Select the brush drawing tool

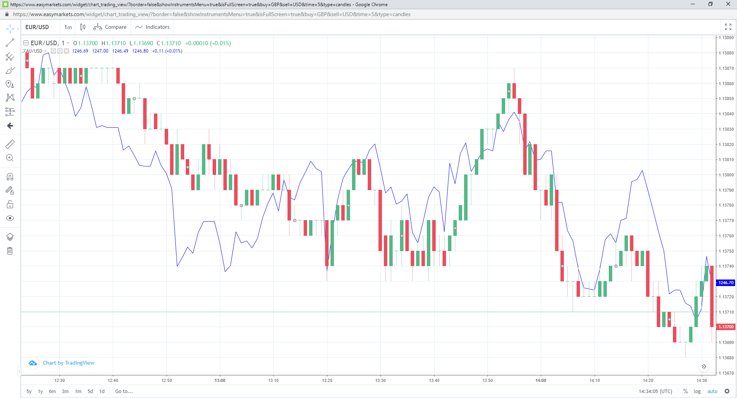(x=10, y=71)
